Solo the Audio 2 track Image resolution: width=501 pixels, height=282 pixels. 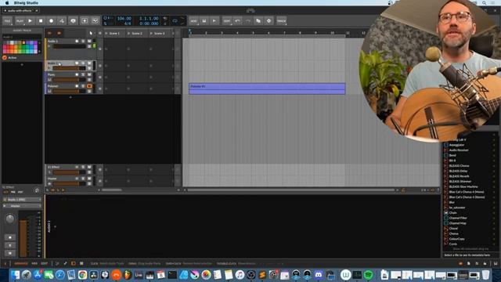coord(83,63)
